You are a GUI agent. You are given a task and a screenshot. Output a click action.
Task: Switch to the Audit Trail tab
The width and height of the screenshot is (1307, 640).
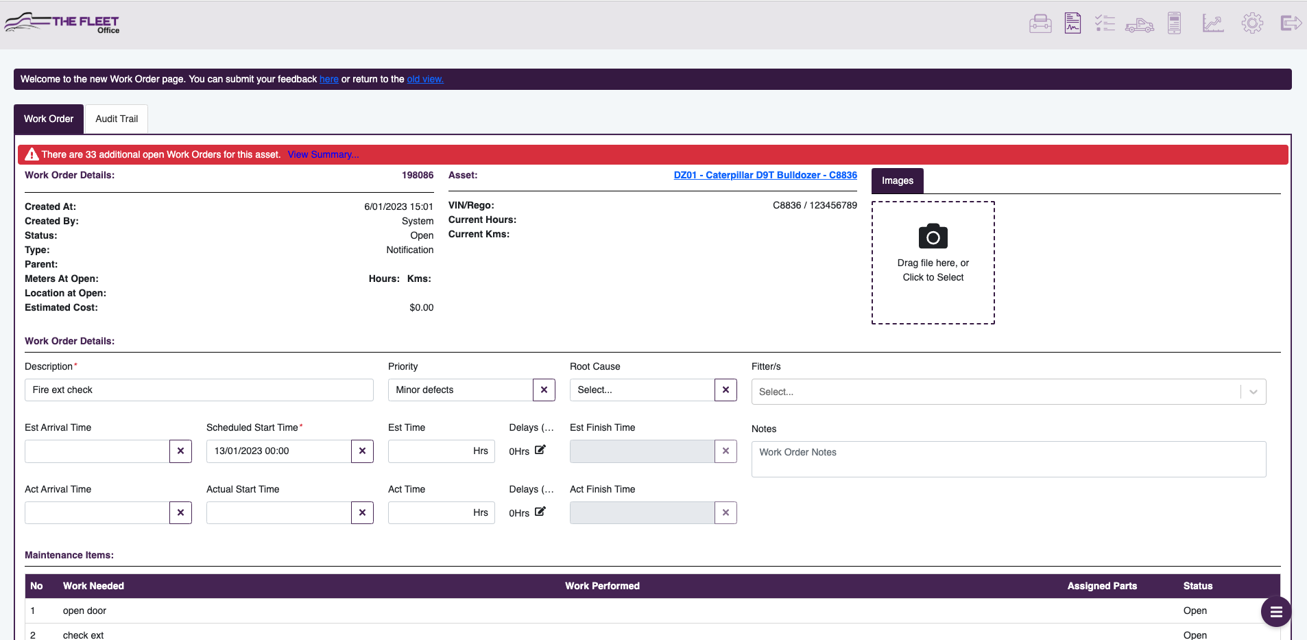tap(116, 118)
